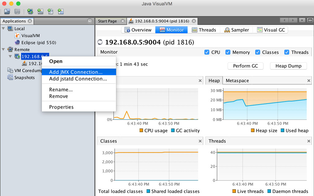
Task: Switch to the Visual GC tab
Action: pyautogui.click(x=270, y=30)
